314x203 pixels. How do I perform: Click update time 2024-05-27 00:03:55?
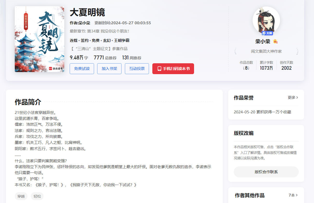pyautogui.click(x=131, y=23)
